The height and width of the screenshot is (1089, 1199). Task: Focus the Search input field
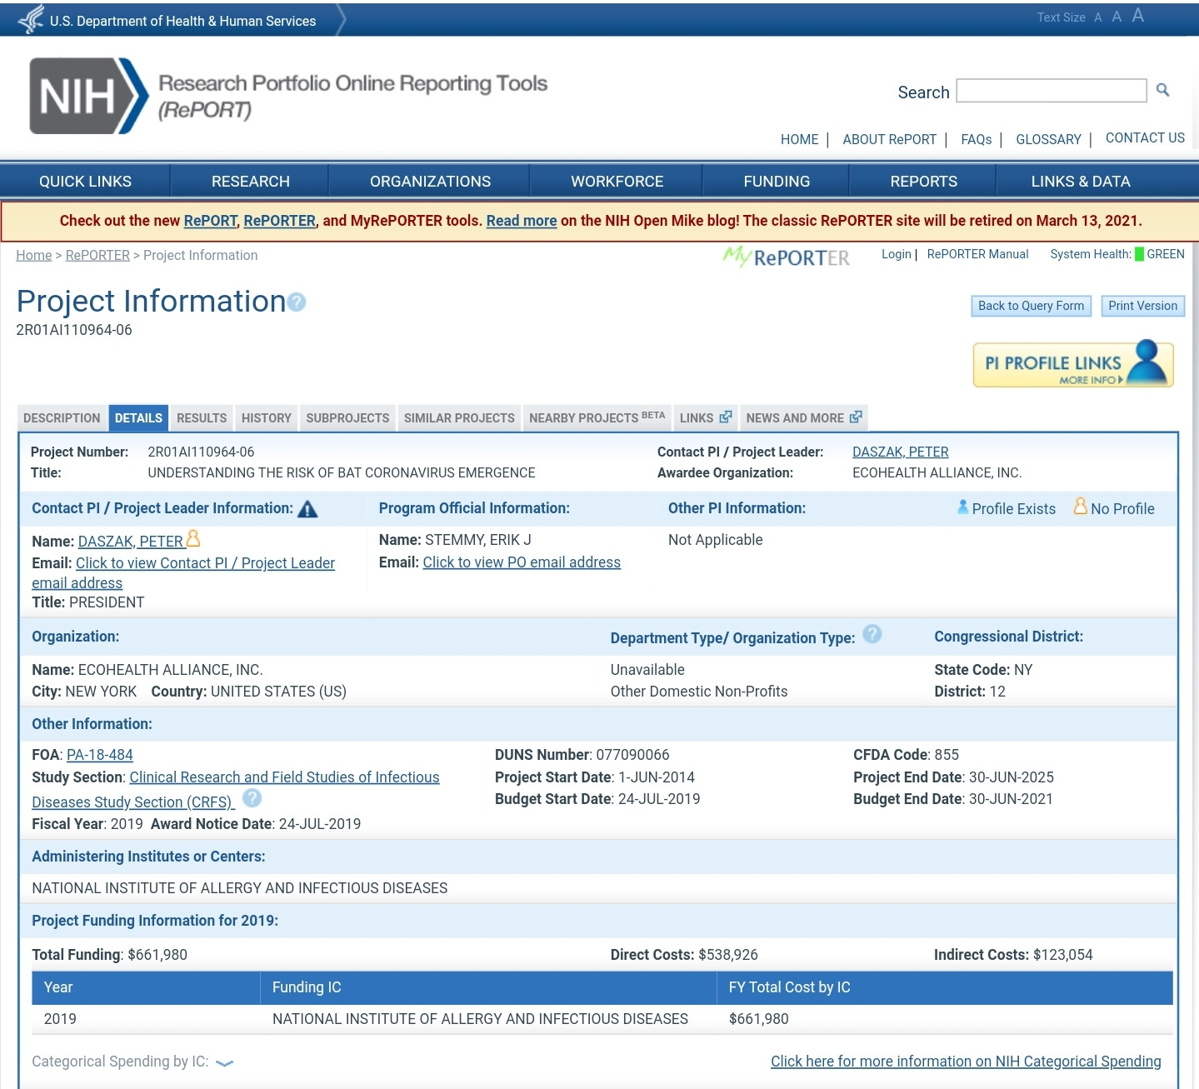coord(1052,91)
